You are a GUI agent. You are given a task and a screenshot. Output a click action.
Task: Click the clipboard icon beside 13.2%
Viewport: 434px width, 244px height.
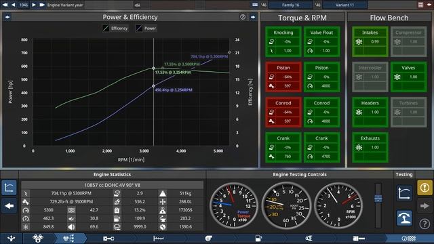(117, 210)
